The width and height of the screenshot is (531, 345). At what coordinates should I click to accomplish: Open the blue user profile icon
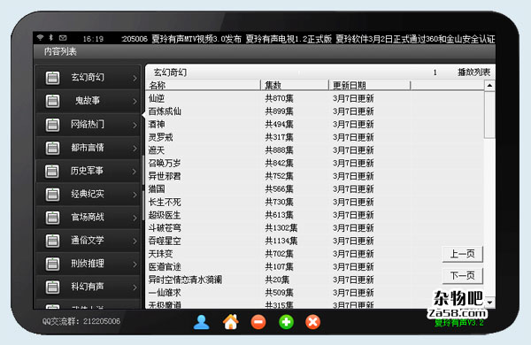(201, 322)
